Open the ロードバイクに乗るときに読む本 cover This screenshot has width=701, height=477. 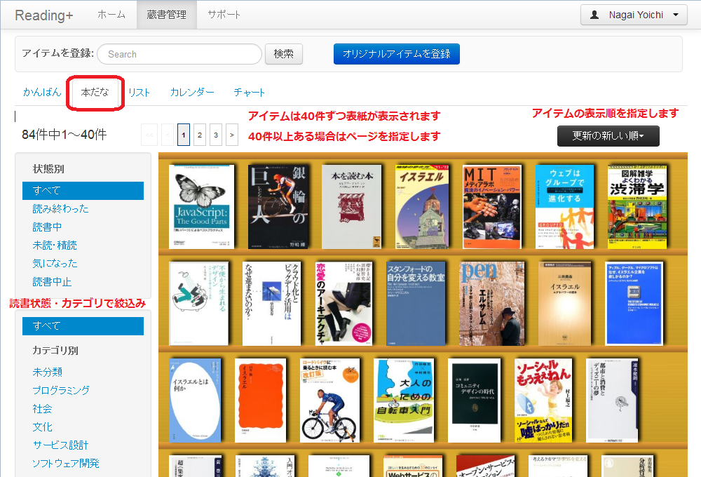pyautogui.click(x=330, y=401)
